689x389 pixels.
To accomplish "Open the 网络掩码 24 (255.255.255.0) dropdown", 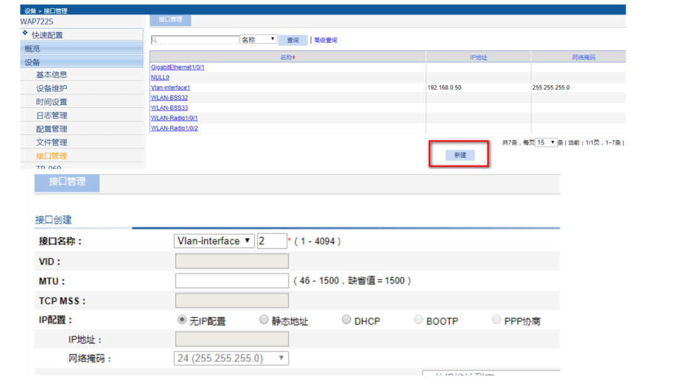I will click(231, 358).
